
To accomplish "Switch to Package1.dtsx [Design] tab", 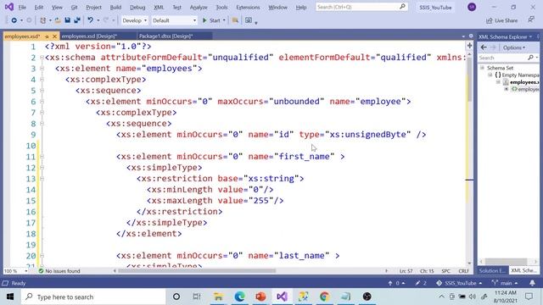I will [x=165, y=36].
